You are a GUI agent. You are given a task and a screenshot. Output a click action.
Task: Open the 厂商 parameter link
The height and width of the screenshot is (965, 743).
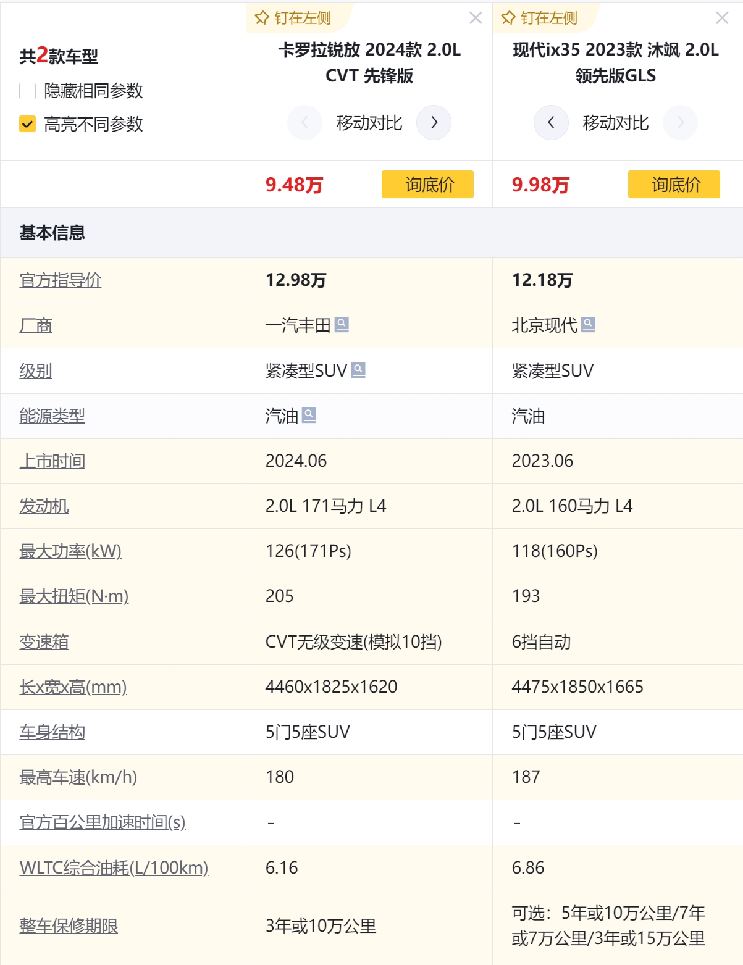click(36, 325)
